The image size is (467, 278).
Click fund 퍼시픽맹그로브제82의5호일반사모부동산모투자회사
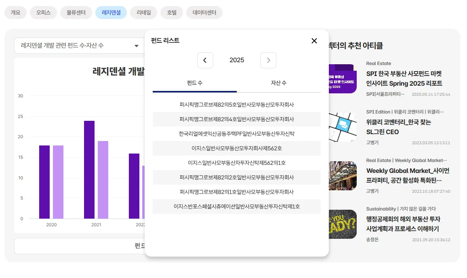(x=237, y=105)
